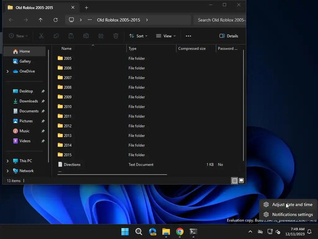This screenshot has width=318, height=239.
Task: Open the notification bell
Action: tap(309, 232)
